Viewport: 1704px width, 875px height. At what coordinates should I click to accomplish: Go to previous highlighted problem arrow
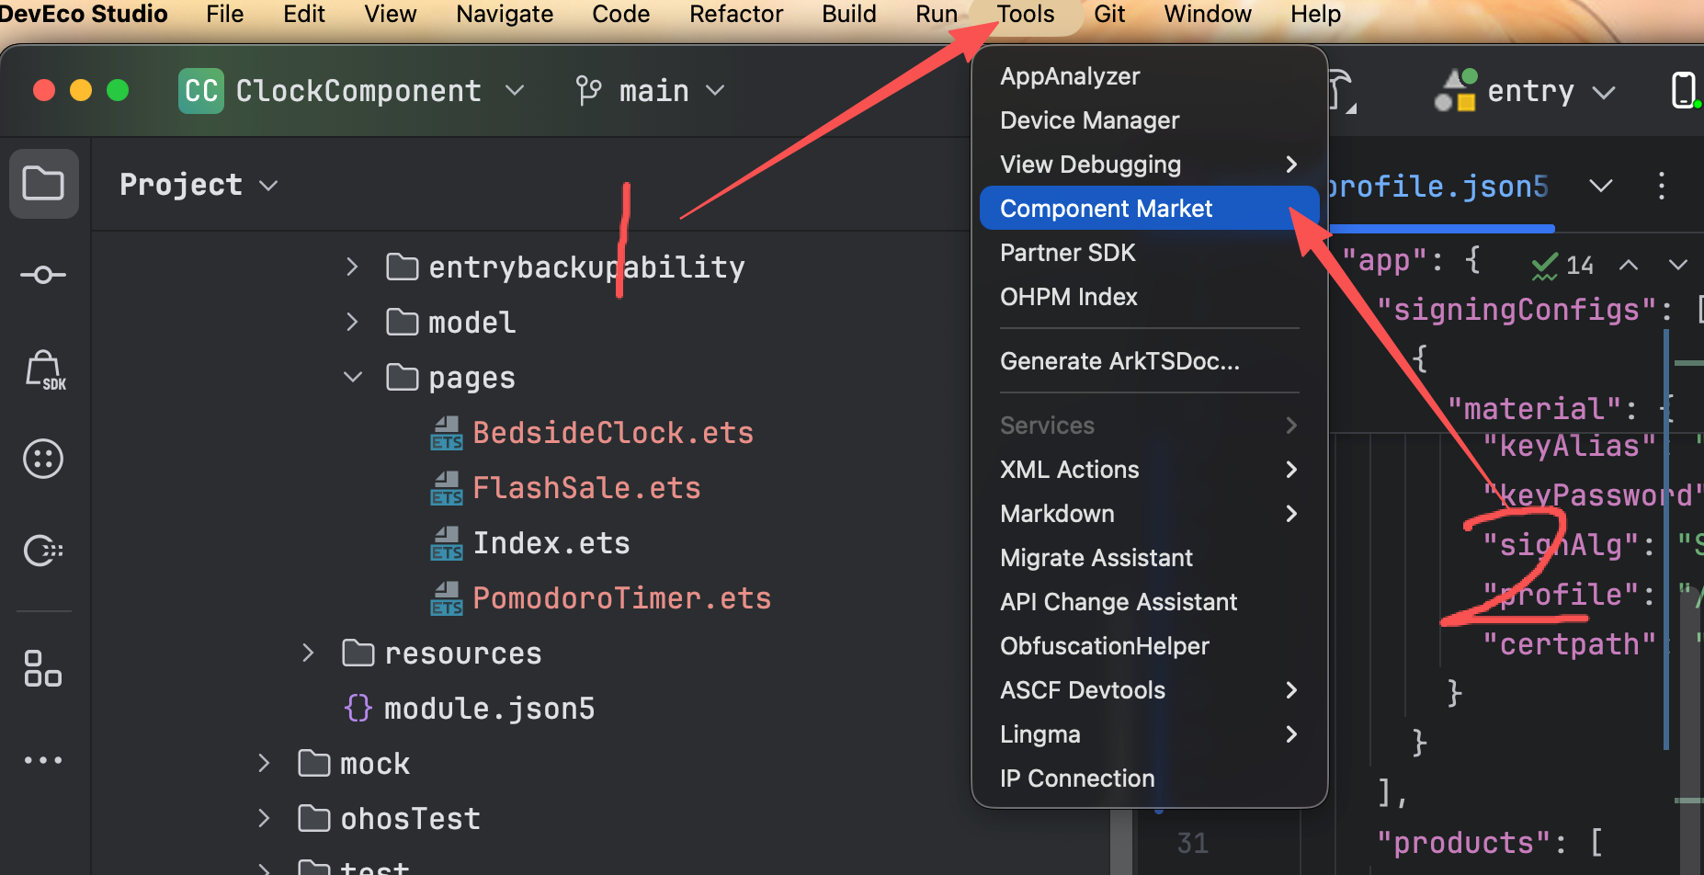point(1628,266)
